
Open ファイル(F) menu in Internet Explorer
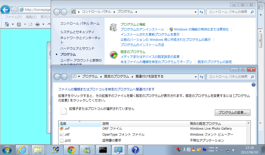point(13,17)
